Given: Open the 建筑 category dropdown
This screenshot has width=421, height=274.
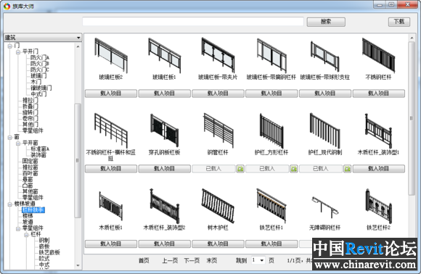Looking at the screenshot, I should 78,38.
